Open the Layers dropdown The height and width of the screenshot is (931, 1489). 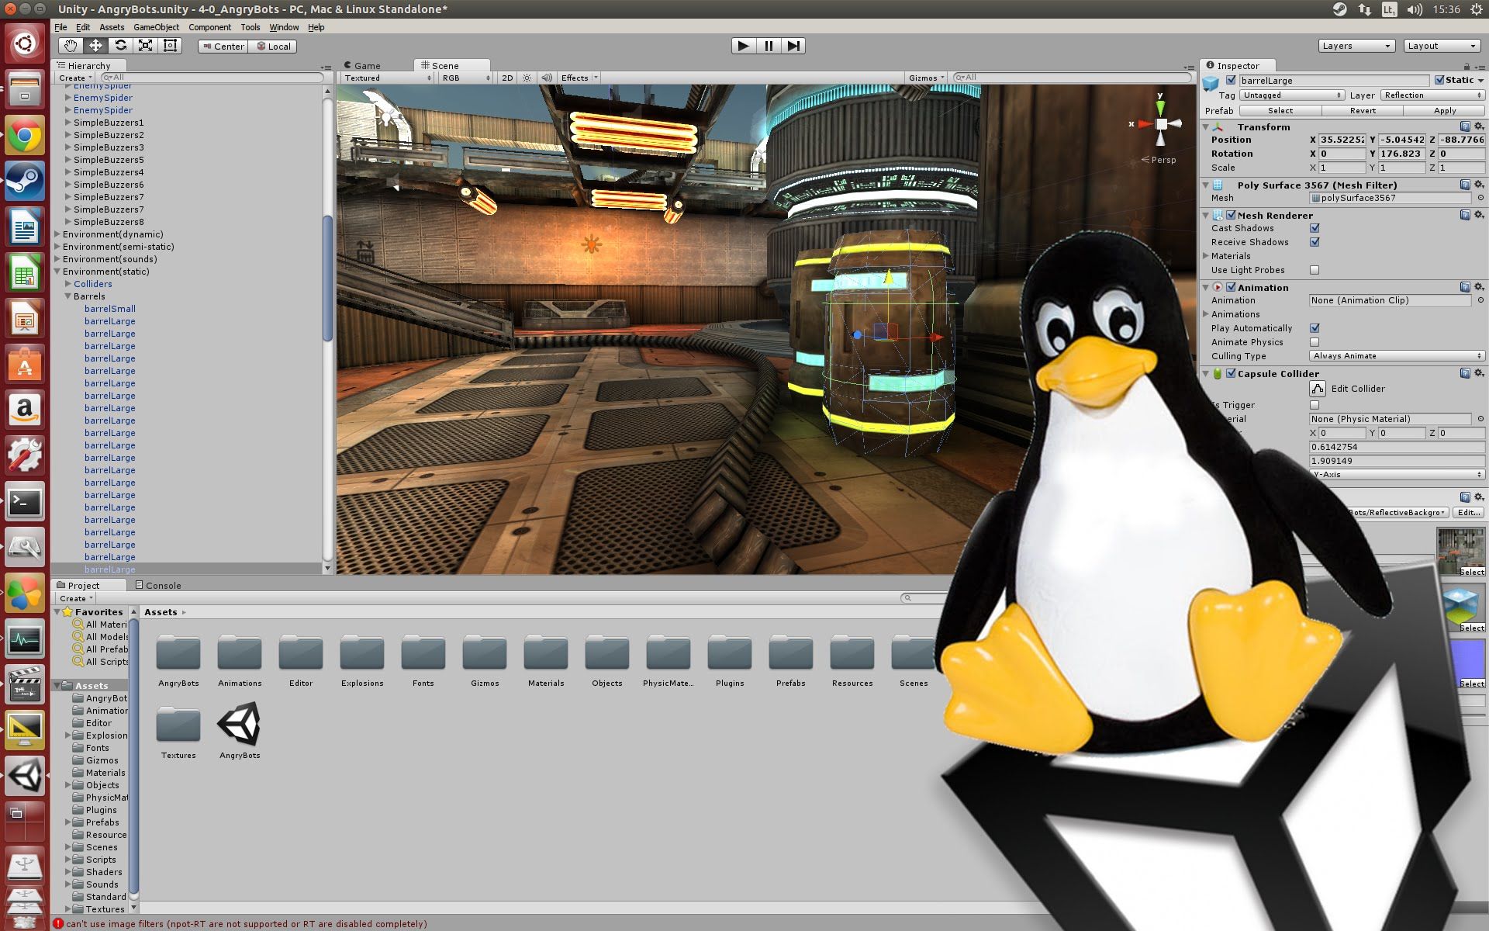pyautogui.click(x=1356, y=46)
